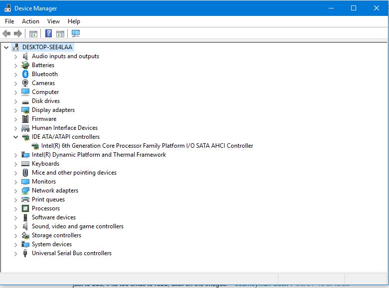Click the Universal Serial Bus controllers plug icon
Viewport: 389px width, 288px height.
(25, 253)
